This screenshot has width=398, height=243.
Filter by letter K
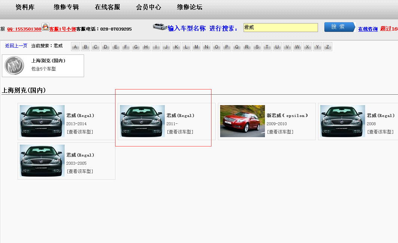pyautogui.click(x=176, y=47)
